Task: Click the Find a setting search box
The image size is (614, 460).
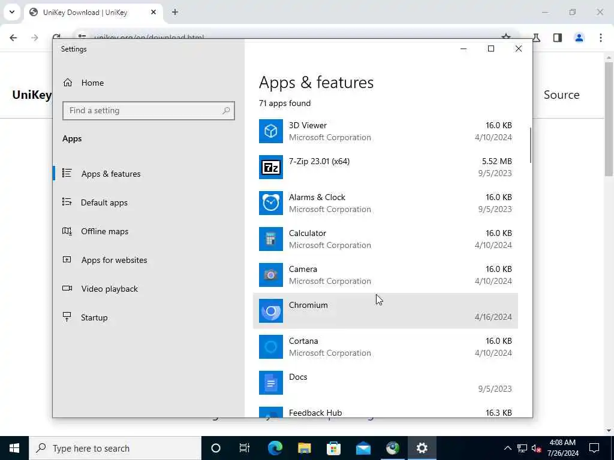Action: pos(149,111)
